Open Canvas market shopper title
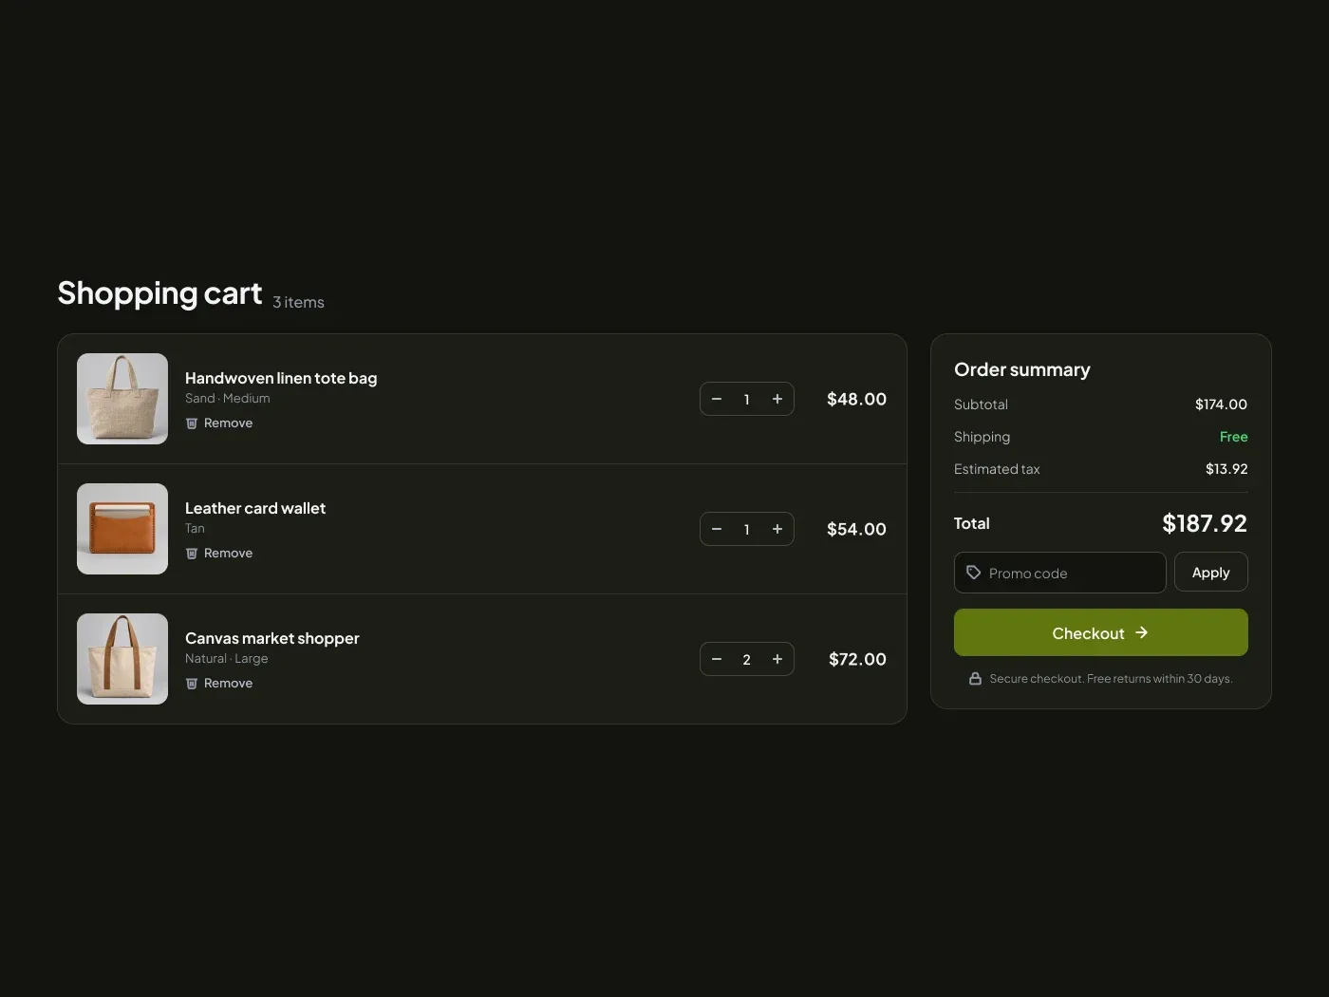 (x=272, y=638)
